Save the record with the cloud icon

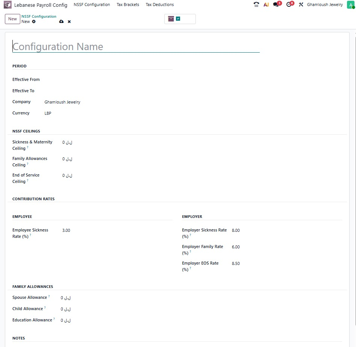pos(61,22)
